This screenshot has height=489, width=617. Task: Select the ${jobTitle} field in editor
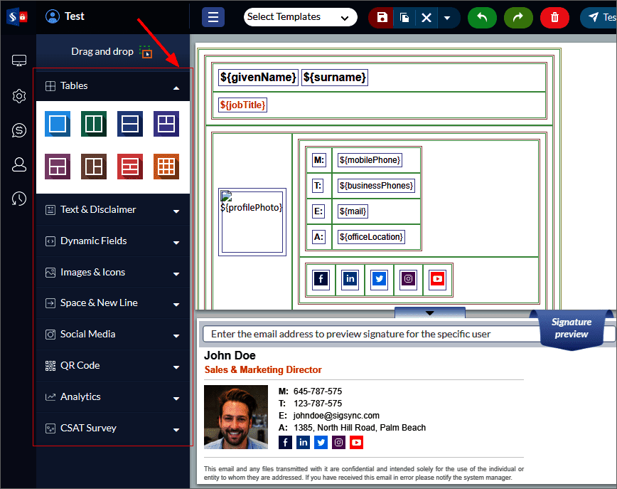coord(242,105)
